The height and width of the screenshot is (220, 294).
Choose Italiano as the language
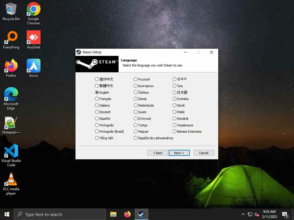point(102,105)
